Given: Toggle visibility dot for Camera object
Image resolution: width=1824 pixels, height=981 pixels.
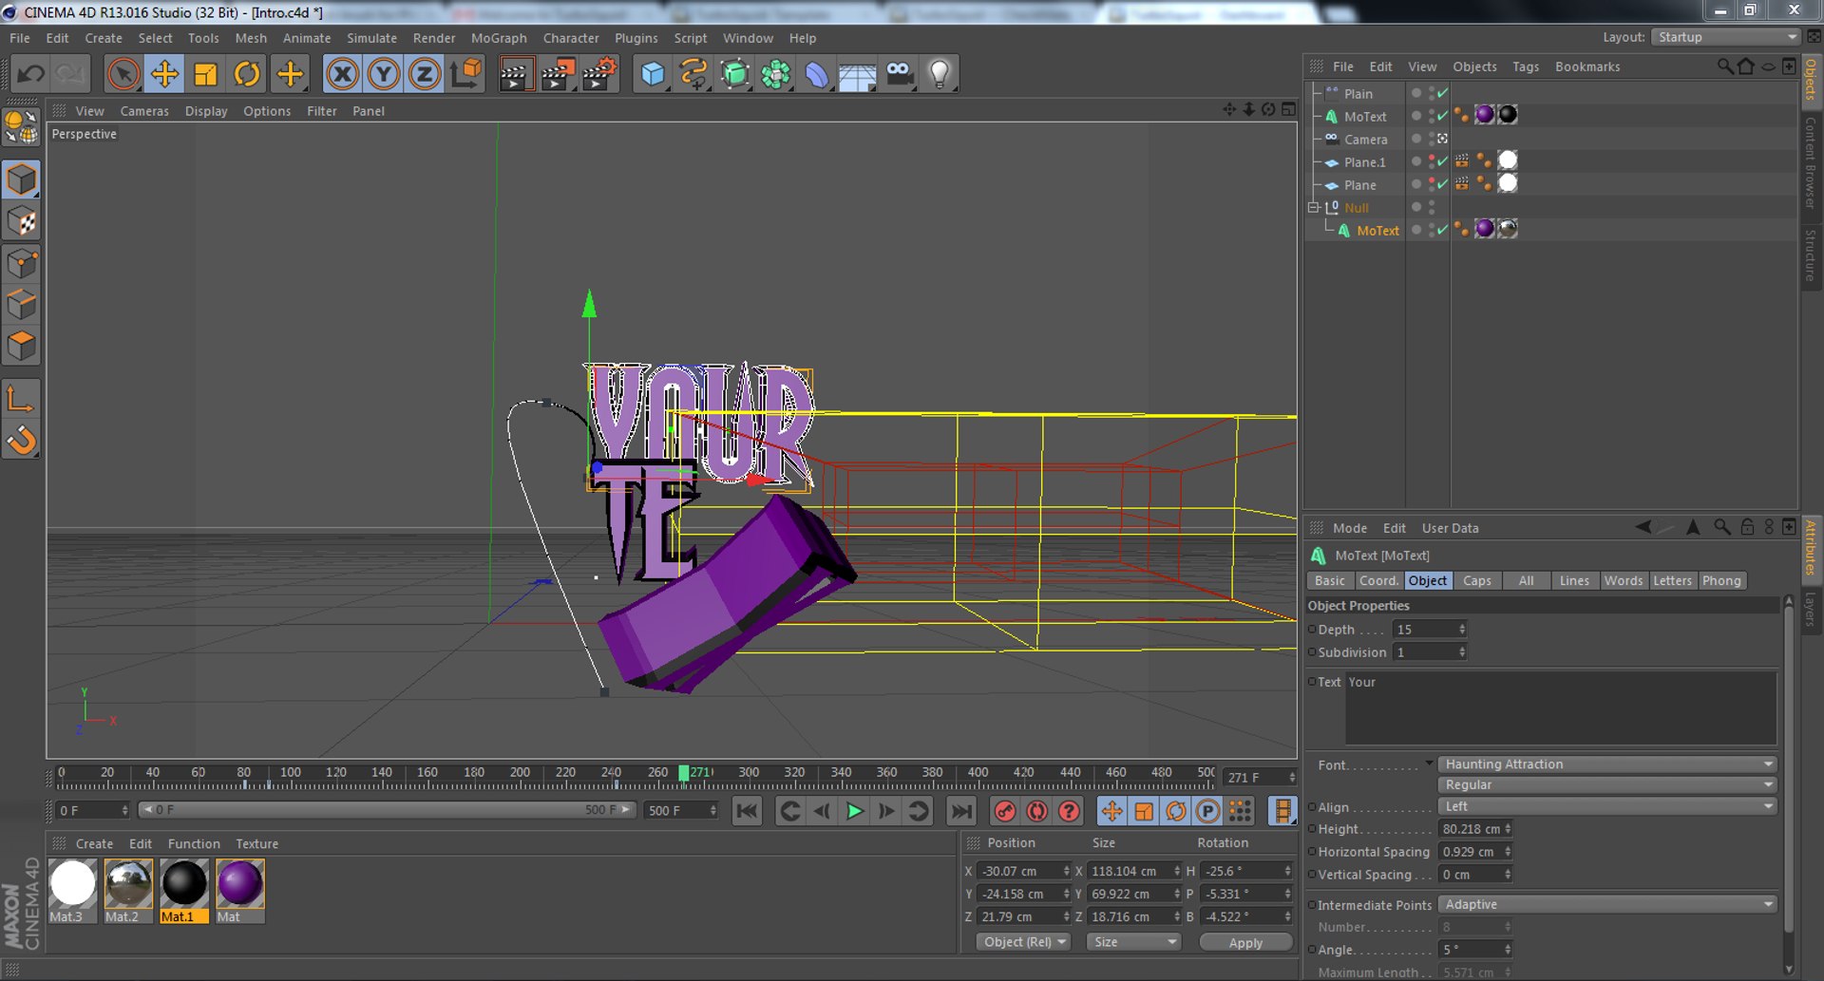Looking at the screenshot, I should (1416, 139).
